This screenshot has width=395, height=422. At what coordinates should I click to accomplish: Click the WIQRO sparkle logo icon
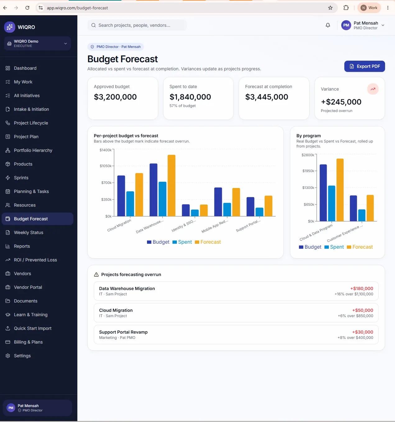10,27
